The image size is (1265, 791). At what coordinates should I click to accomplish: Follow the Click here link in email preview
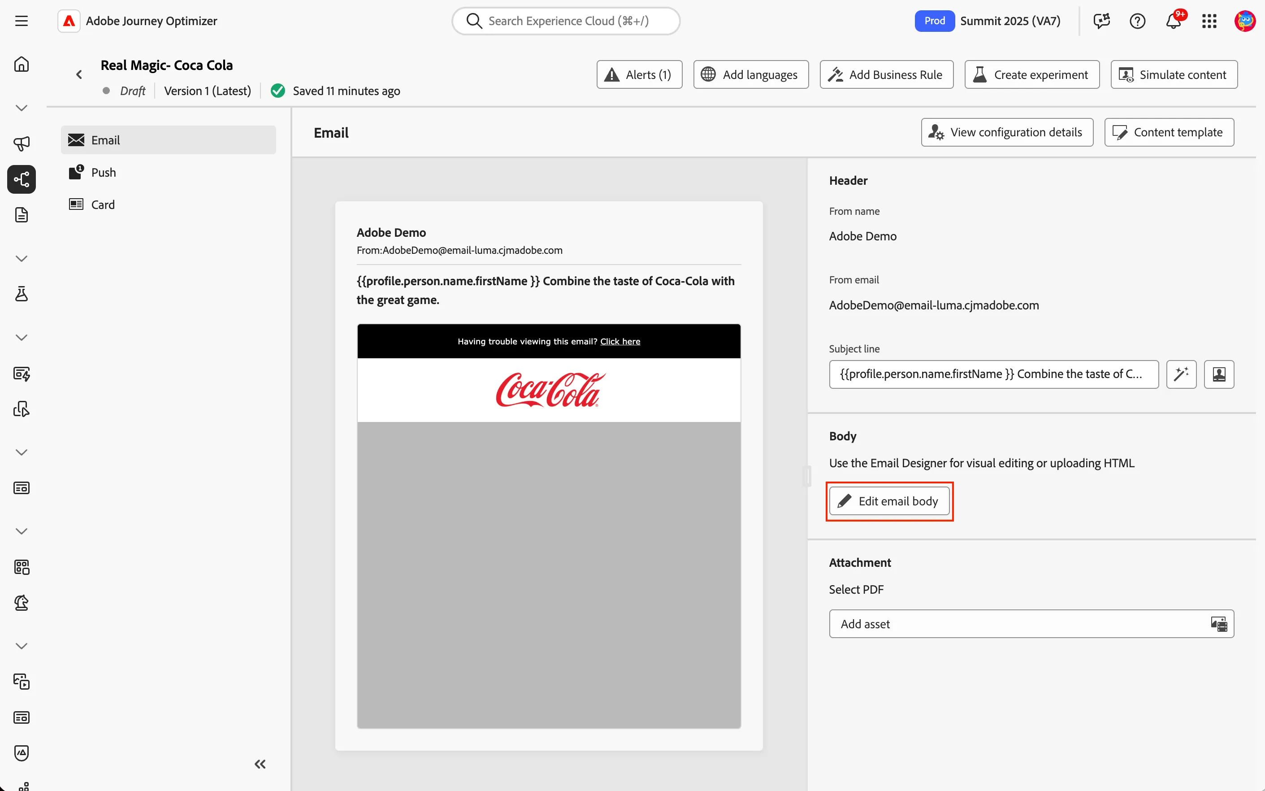point(620,342)
